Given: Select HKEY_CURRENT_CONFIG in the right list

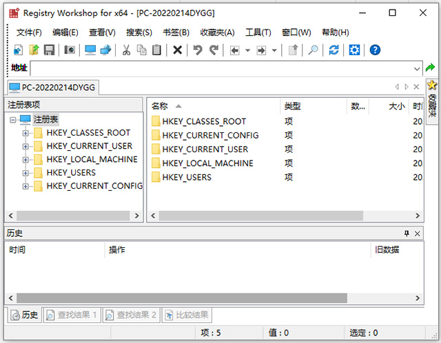Looking at the screenshot, I should coord(210,135).
